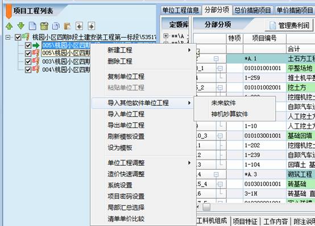Switch to 分部分项 tab
The width and height of the screenshot is (315, 226).
pos(217,10)
